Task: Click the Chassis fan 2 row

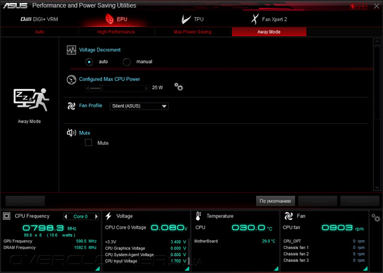Action: point(324,254)
